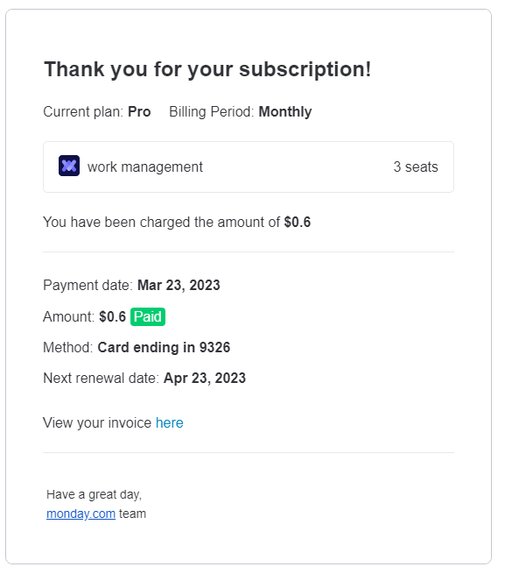This screenshot has width=505, height=567.
Task: Open the monday.com link in the signature
Action: [81, 514]
